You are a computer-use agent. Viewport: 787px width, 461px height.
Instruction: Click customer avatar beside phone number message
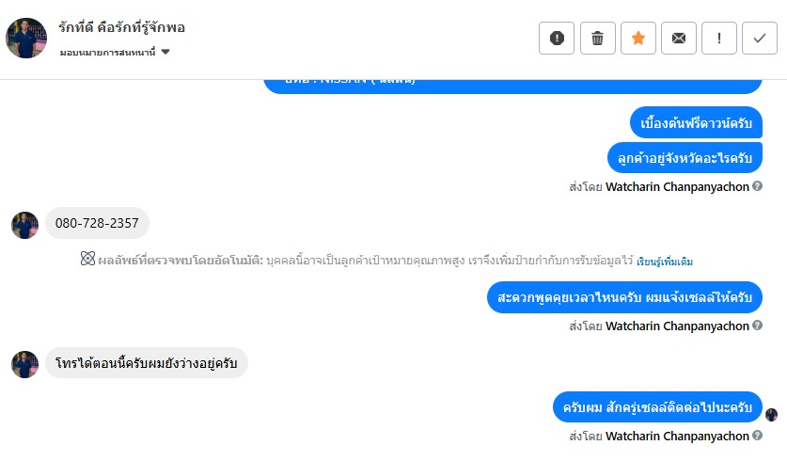point(24,225)
